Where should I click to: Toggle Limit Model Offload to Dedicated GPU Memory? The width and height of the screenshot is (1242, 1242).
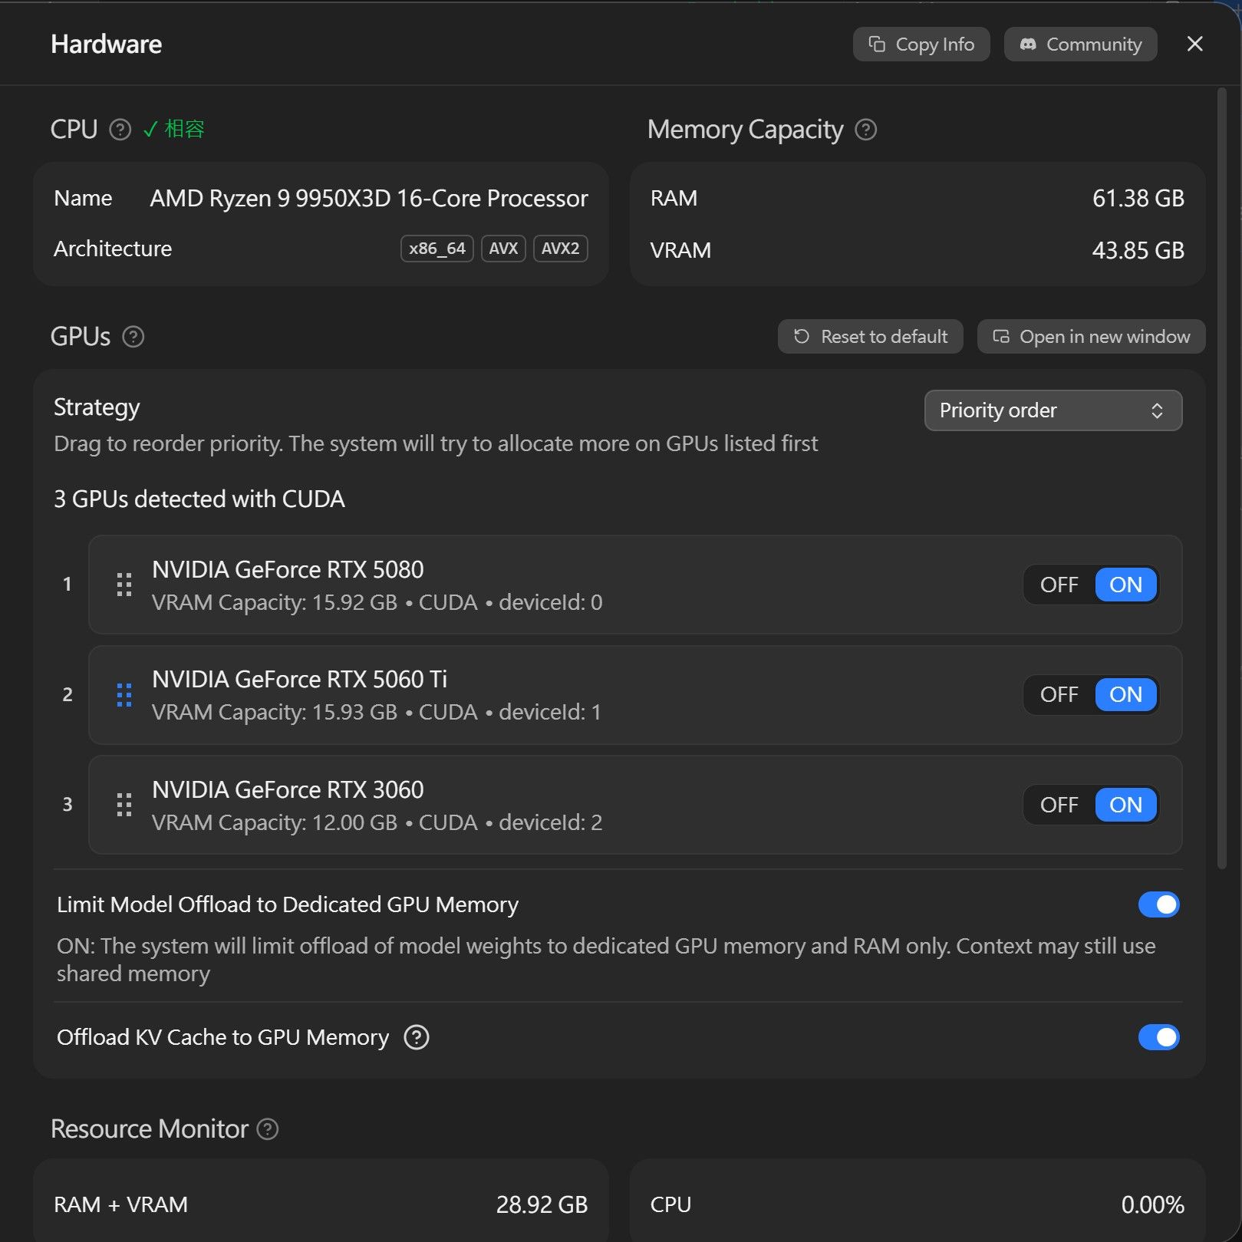(1158, 904)
